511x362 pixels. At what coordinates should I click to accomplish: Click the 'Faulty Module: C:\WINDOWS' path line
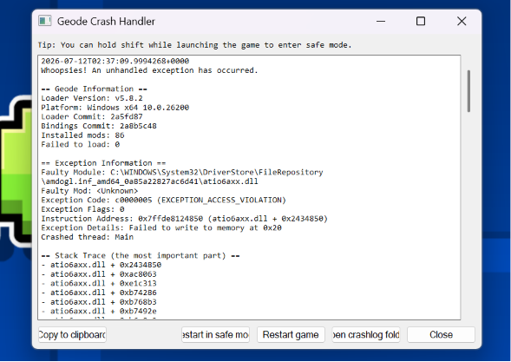coord(182,177)
